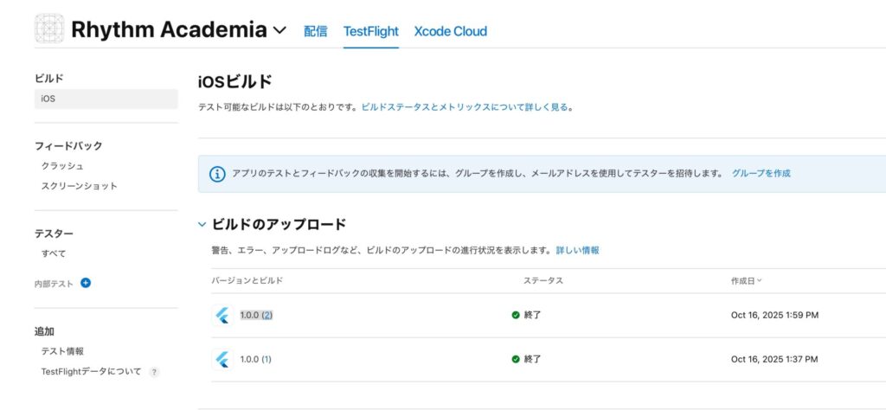This screenshot has height=410, width=886.
Task: Click green status checkmark for build 1
Action: [516, 359]
